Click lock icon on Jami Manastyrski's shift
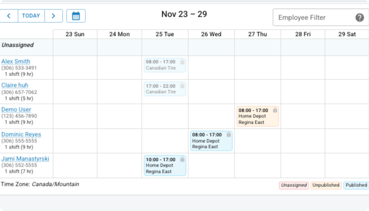The width and height of the screenshot is (369, 211). (x=182, y=159)
